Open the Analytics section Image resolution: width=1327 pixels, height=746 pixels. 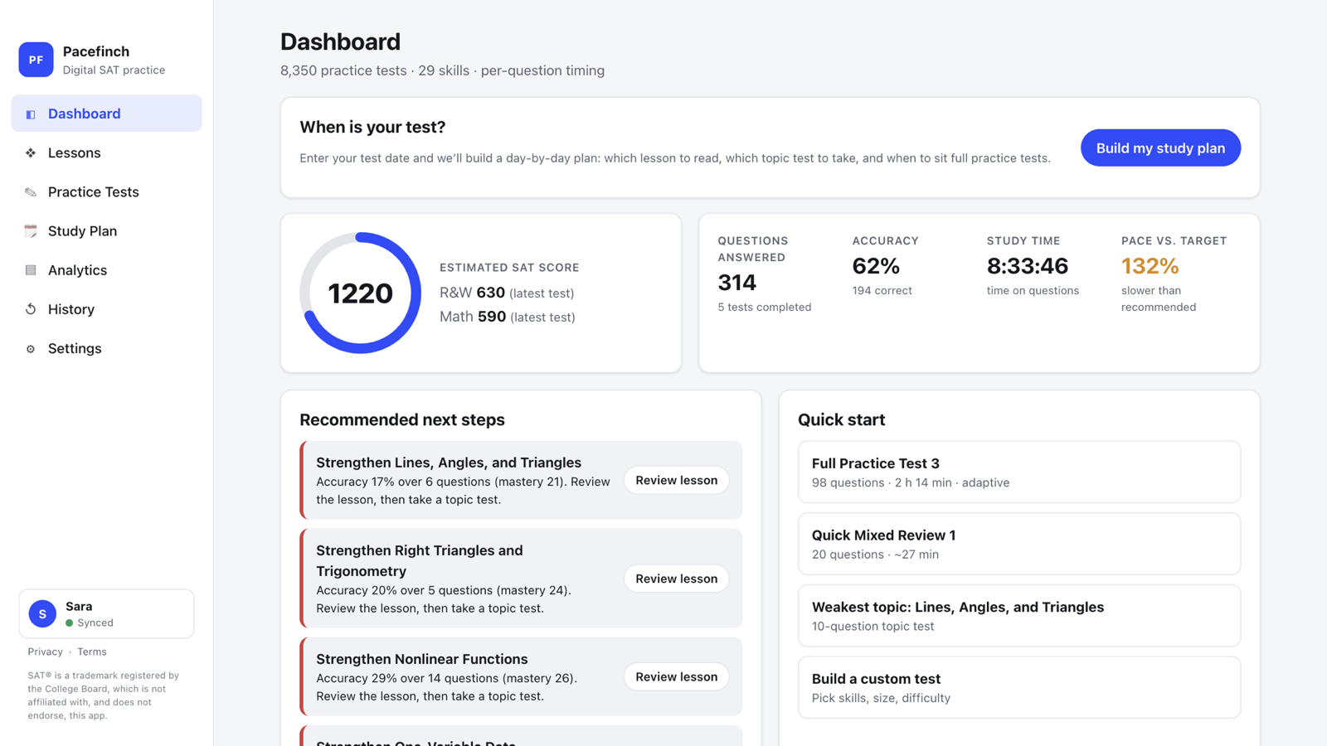(x=106, y=270)
